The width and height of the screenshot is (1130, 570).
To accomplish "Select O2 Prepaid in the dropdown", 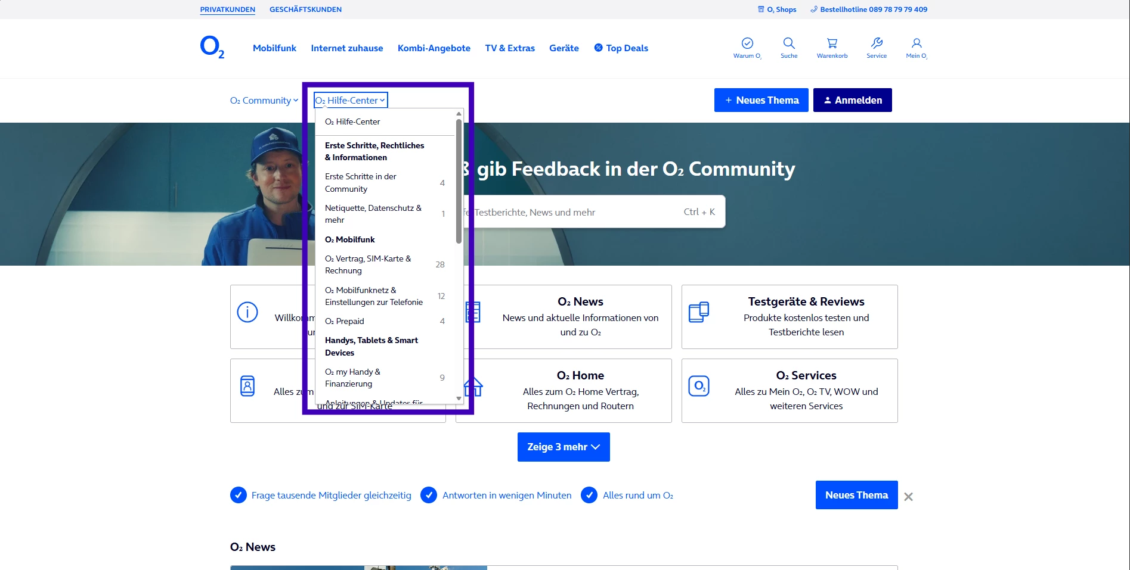I will click(385, 321).
